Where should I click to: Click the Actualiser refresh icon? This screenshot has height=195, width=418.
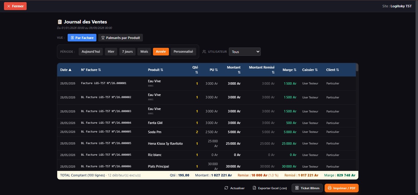[226, 188]
